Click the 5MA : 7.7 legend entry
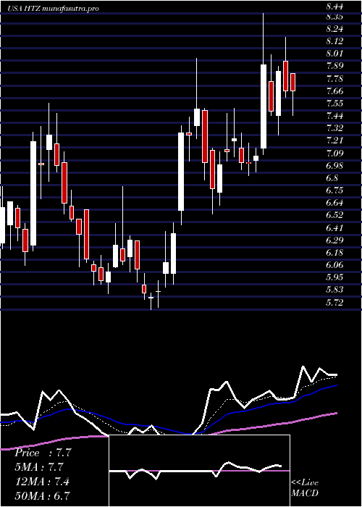 pos(39,467)
